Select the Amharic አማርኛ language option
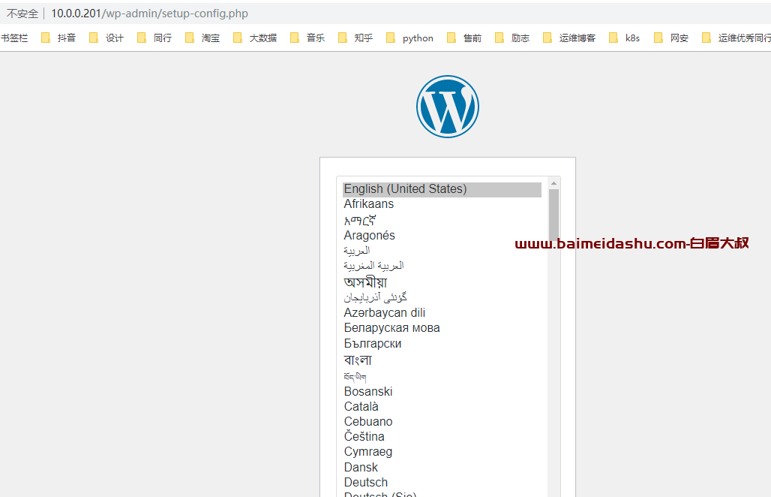 (442, 219)
